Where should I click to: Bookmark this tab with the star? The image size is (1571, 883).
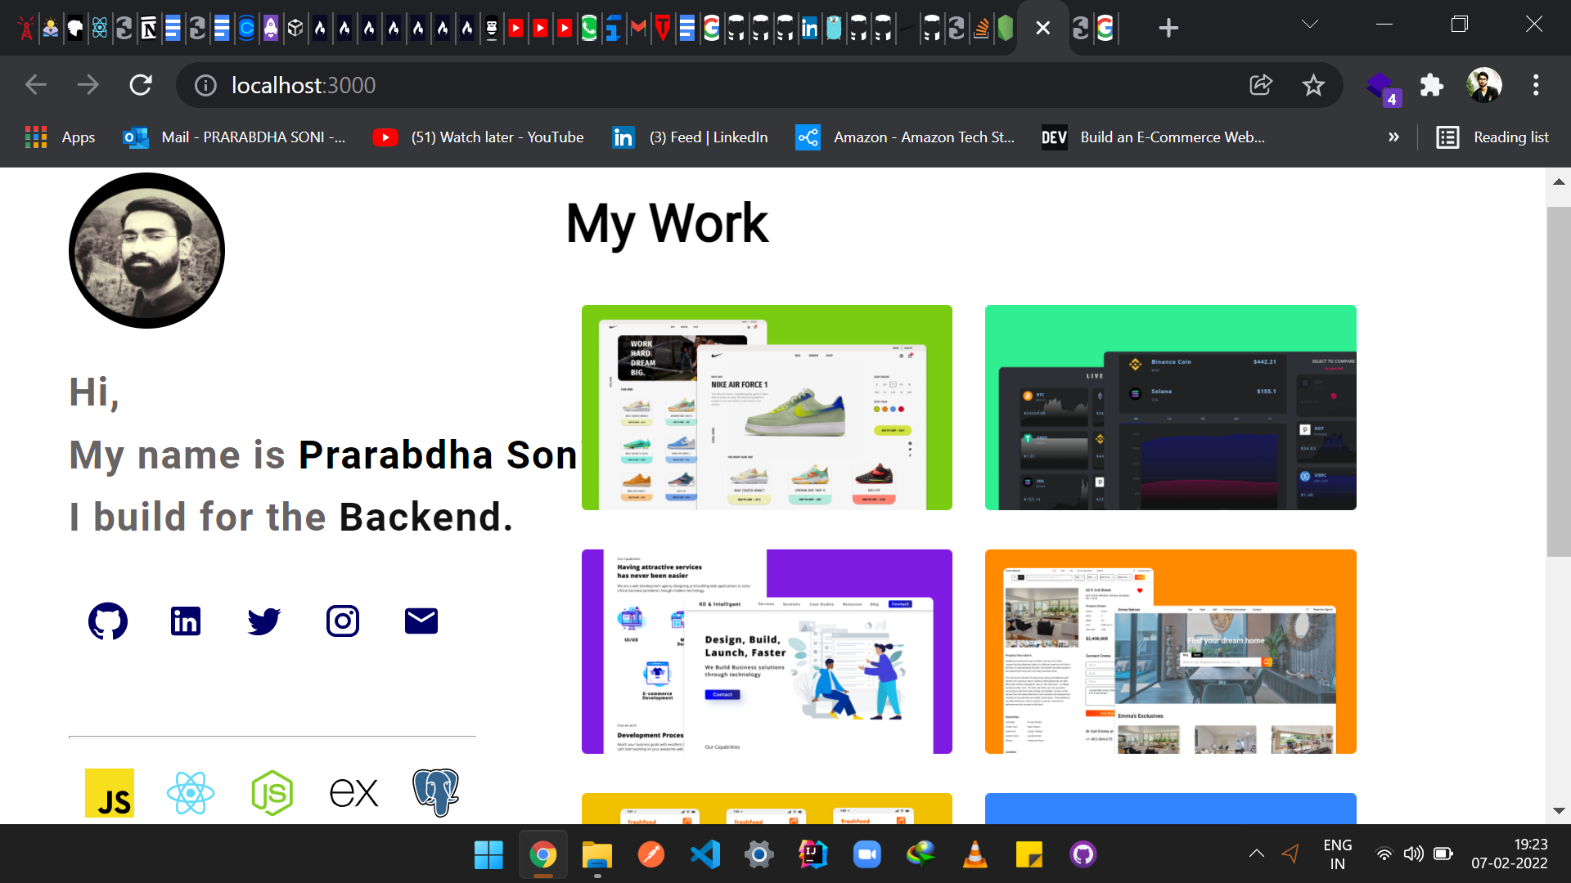pos(1313,85)
